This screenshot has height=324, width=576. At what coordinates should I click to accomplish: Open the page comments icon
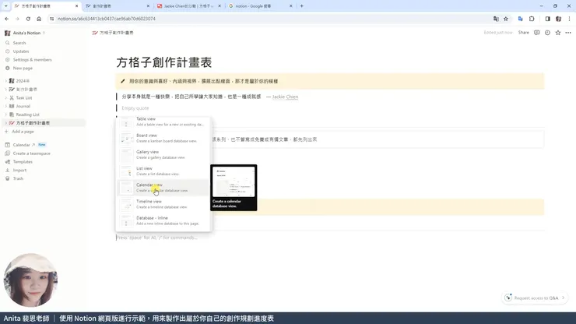[x=537, y=33]
